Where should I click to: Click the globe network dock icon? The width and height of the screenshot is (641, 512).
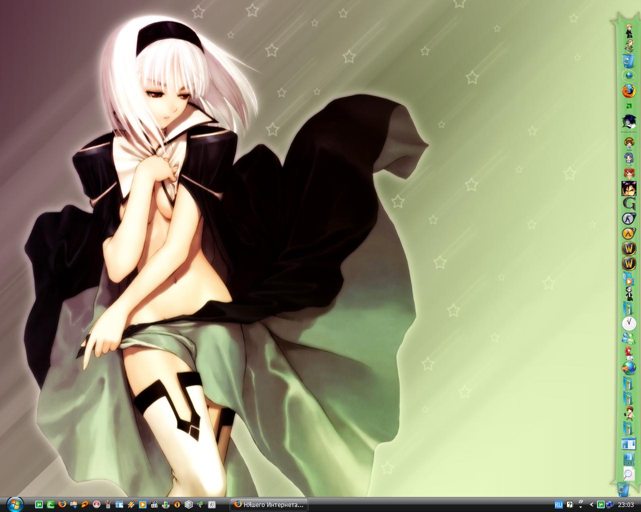[x=629, y=76]
